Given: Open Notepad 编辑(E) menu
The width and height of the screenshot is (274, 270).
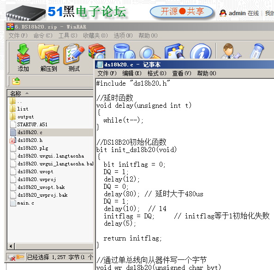Looking at the screenshot, I should (132, 73).
